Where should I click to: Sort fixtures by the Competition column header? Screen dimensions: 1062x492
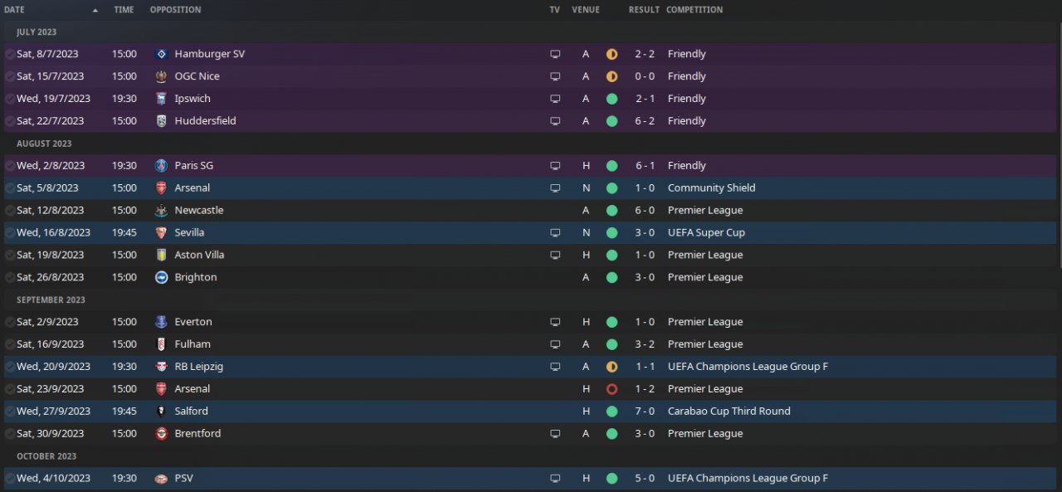point(694,10)
